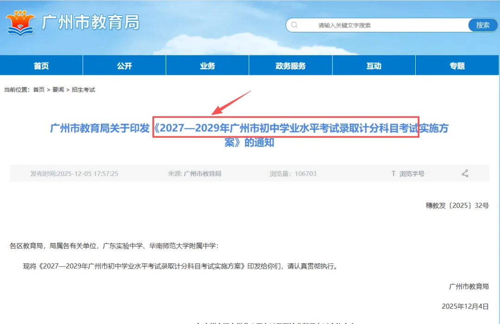Open the 政务服务 navigation tab
500x324 pixels.
coord(290,66)
